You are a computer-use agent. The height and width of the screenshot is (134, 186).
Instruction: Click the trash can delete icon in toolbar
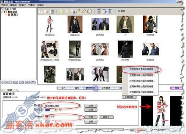click(x=52, y=12)
